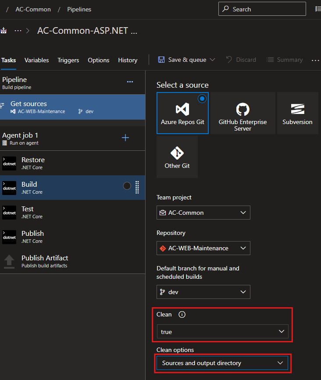Image resolution: width=321 pixels, height=380 pixels.
Task: Click the Save & queue button label
Action: click(x=187, y=60)
